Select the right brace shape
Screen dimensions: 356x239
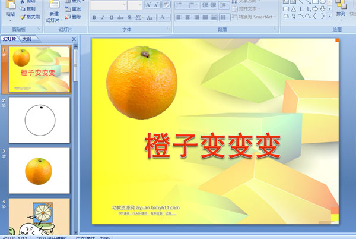(322, 16)
